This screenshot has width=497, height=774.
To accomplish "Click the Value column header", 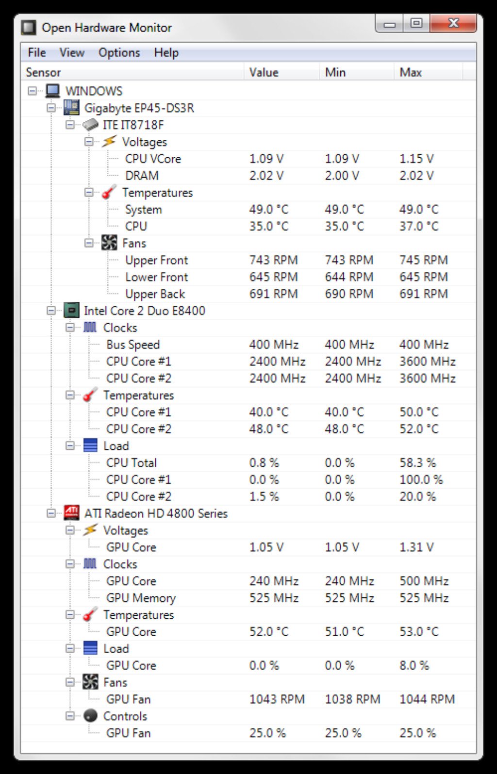I will [265, 72].
